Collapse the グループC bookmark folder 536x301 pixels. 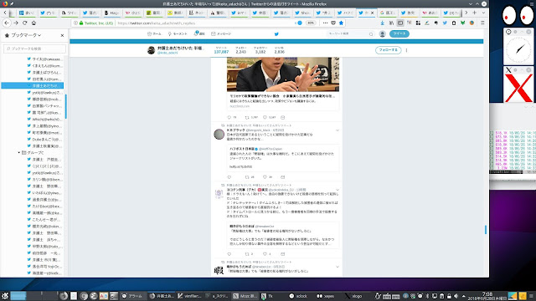point(19,152)
